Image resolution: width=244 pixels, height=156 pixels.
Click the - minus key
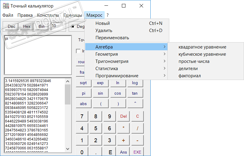(x=137, y=140)
